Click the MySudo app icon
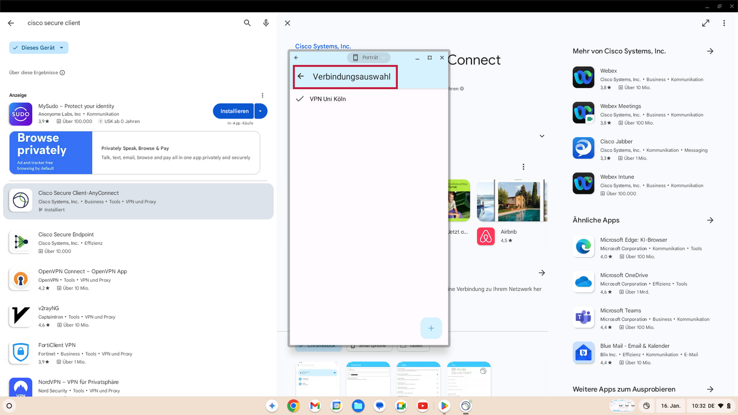This screenshot has height=415, width=738. coord(20,114)
